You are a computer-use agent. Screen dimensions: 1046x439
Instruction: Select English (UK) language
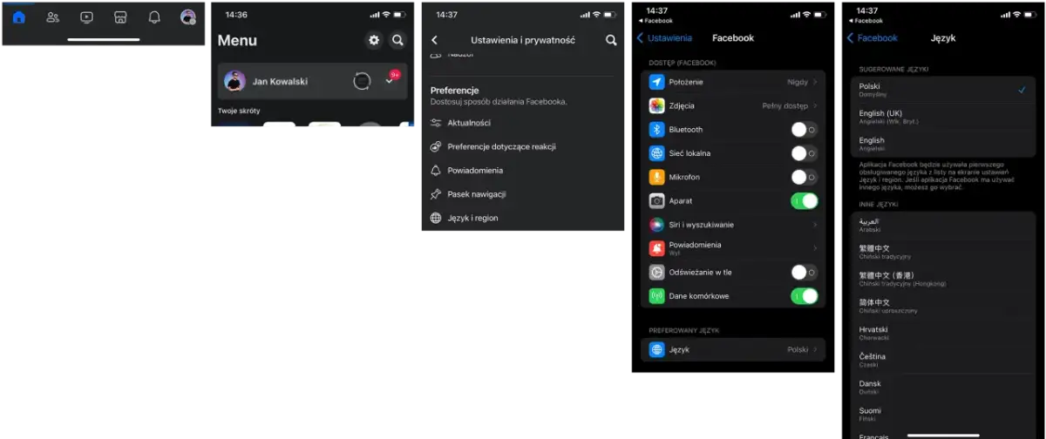942,117
